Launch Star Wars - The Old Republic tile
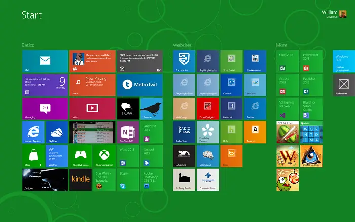 pyautogui.click(x=104, y=180)
